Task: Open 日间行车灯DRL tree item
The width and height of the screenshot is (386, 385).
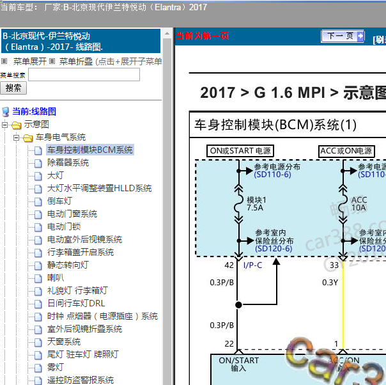Action: coord(76,304)
